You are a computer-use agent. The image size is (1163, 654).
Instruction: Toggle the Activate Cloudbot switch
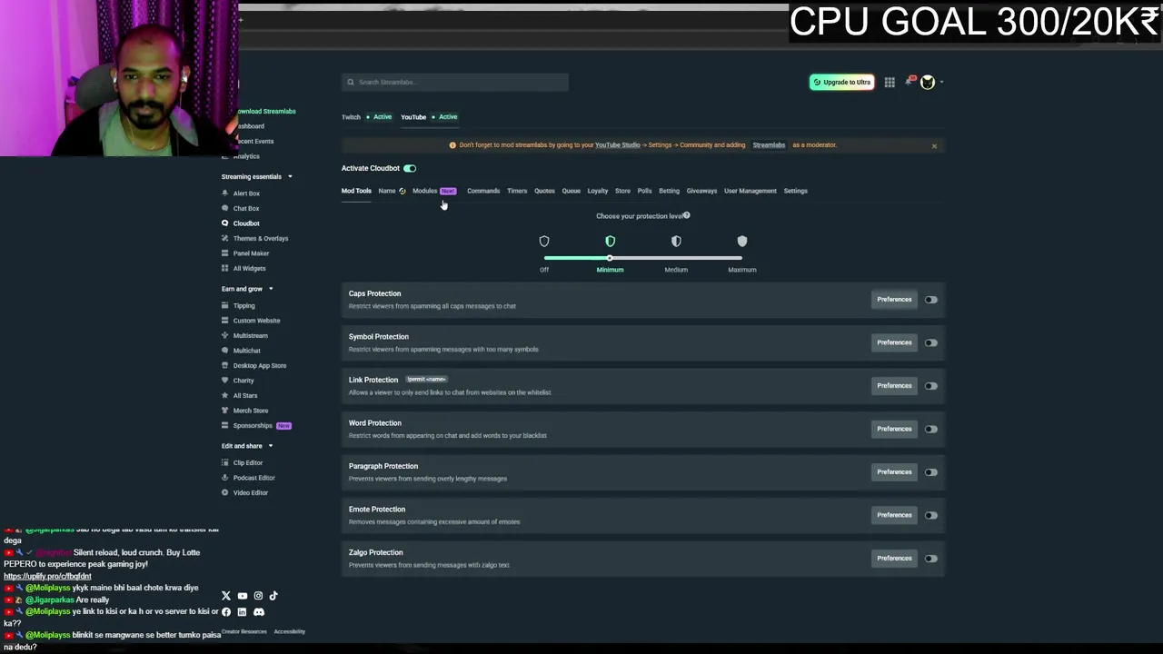point(410,168)
